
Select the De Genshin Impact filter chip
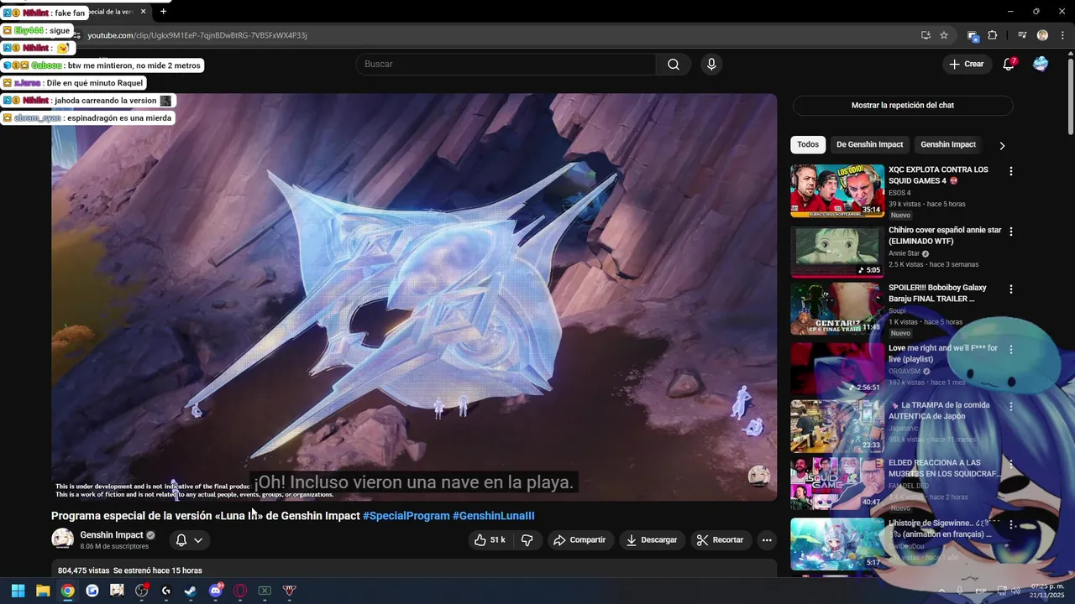[869, 145]
